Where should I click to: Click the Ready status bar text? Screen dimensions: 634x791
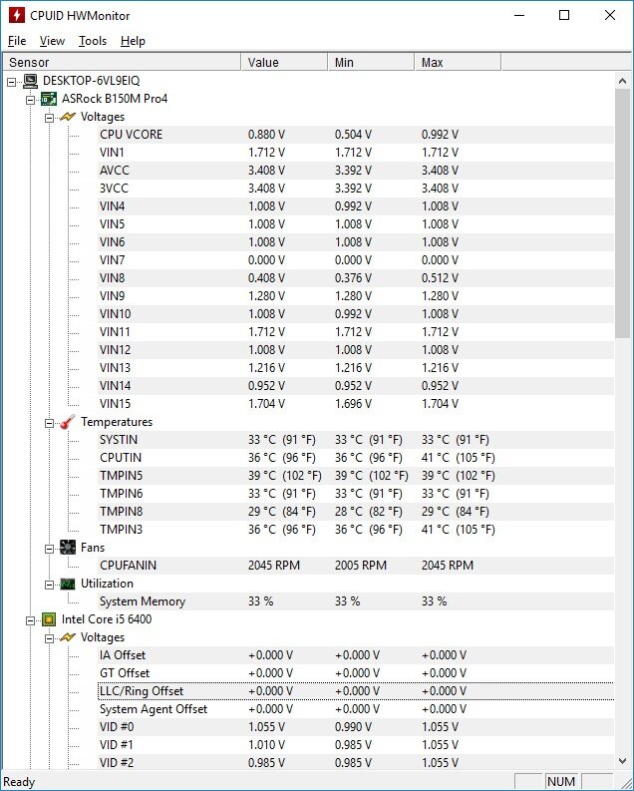[19, 782]
